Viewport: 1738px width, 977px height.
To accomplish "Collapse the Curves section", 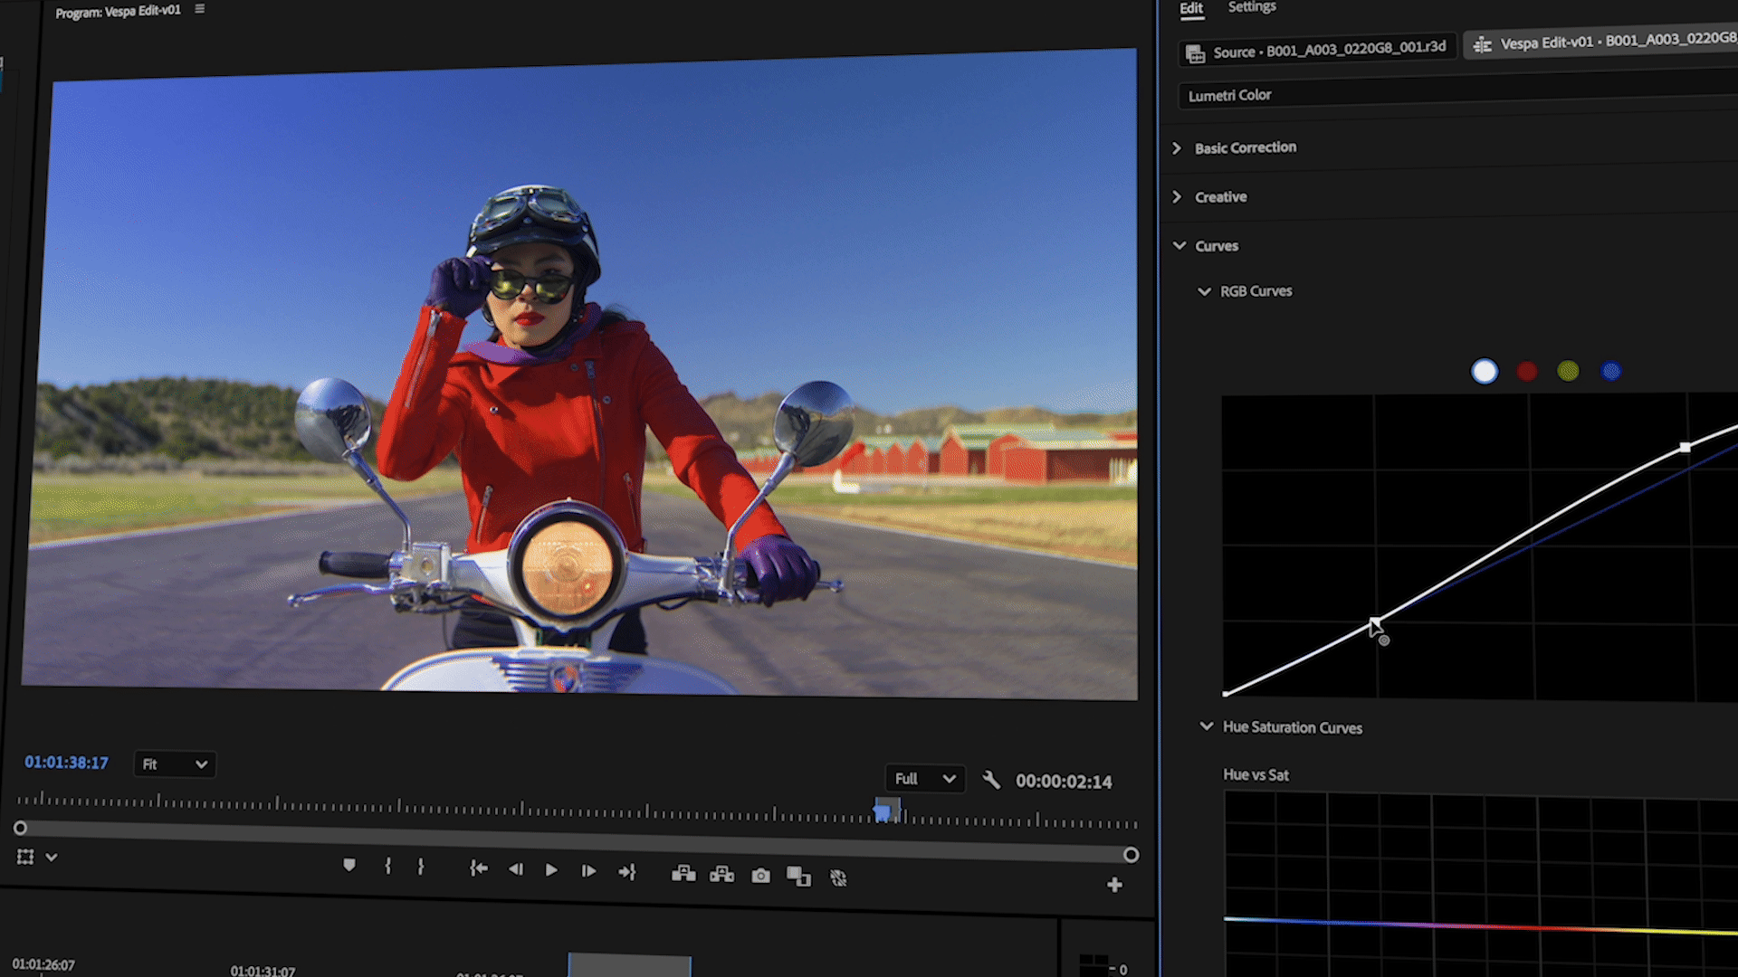I will click(1179, 245).
